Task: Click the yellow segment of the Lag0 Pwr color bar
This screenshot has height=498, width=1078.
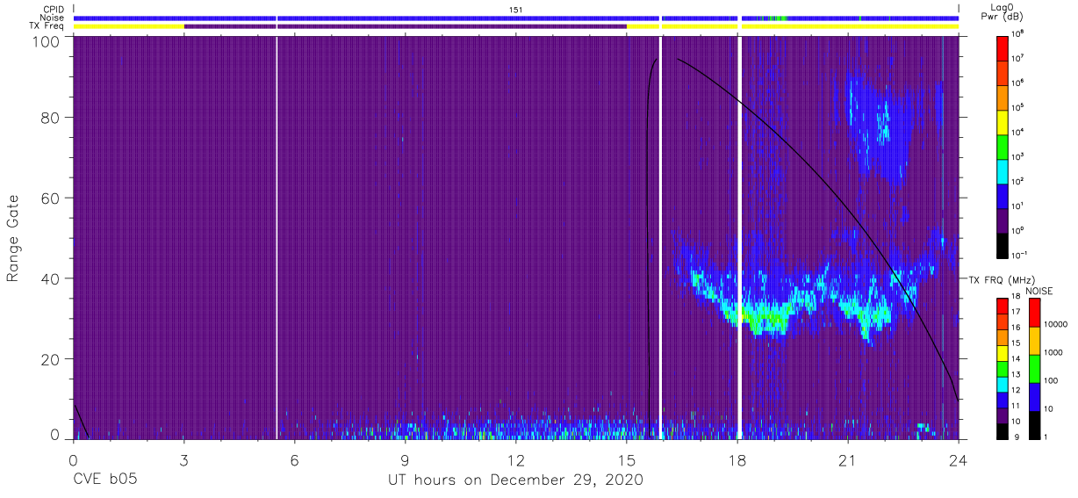Action: 1003,120
